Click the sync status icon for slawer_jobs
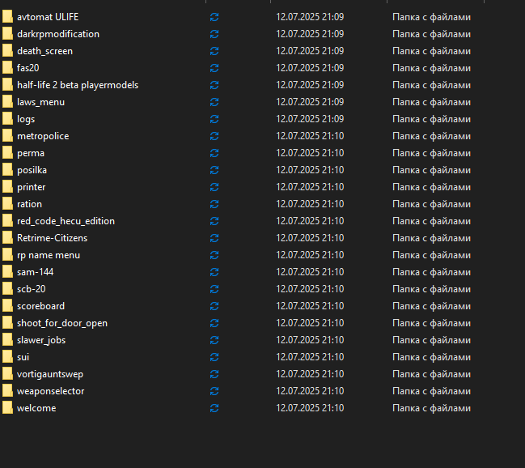The image size is (525, 468). pos(214,340)
